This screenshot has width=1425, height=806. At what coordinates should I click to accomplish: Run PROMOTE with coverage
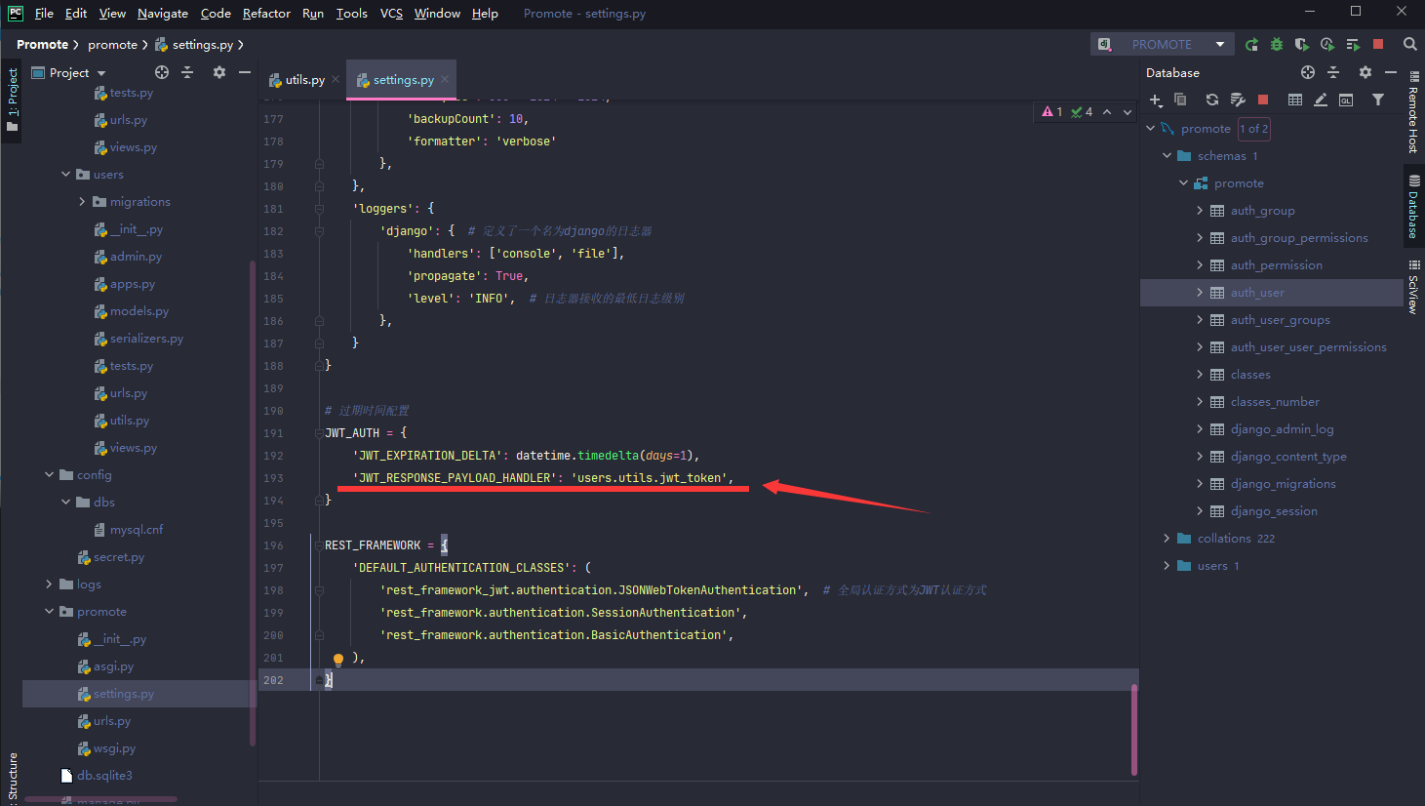1302,44
